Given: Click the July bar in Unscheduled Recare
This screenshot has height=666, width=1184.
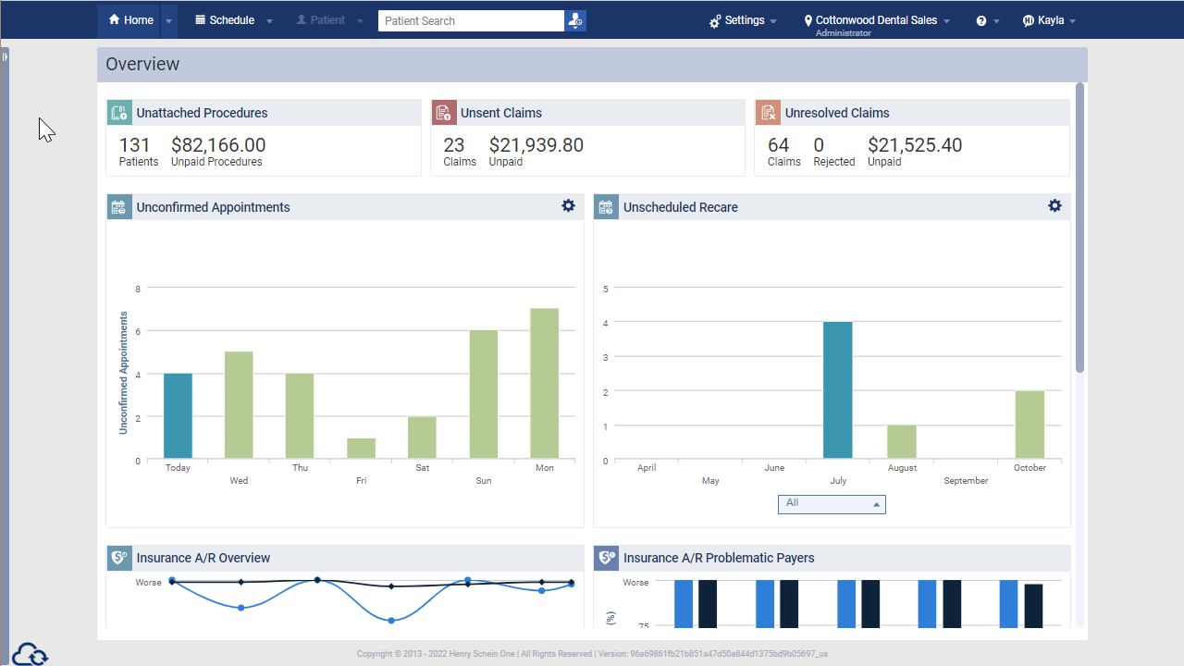Looking at the screenshot, I should [837, 389].
